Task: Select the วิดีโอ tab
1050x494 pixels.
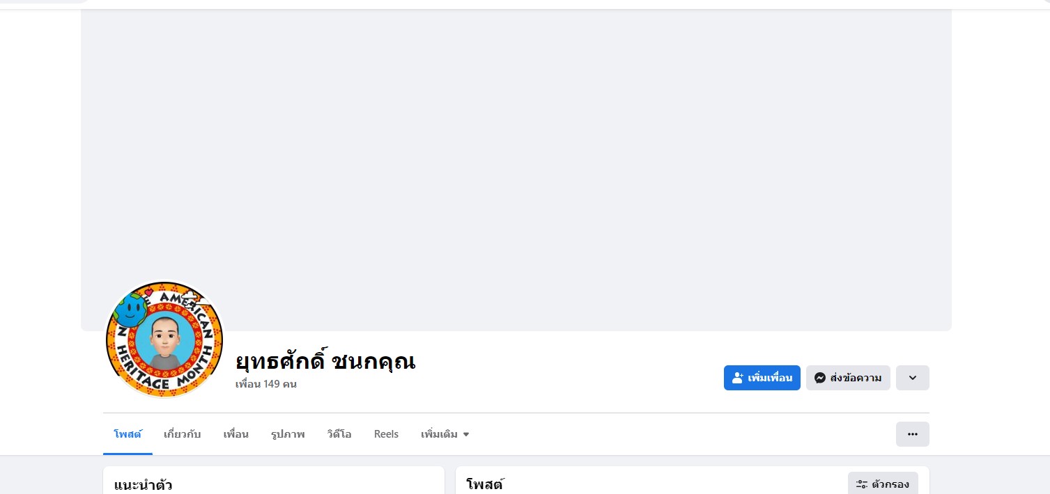Action: point(339,434)
